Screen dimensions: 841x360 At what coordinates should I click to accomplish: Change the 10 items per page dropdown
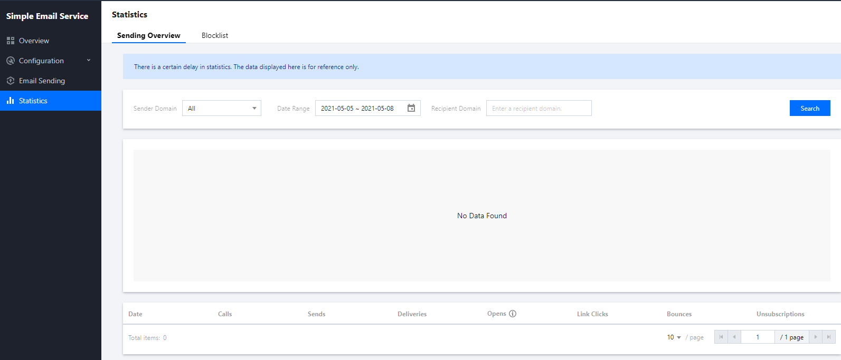[x=674, y=337]
